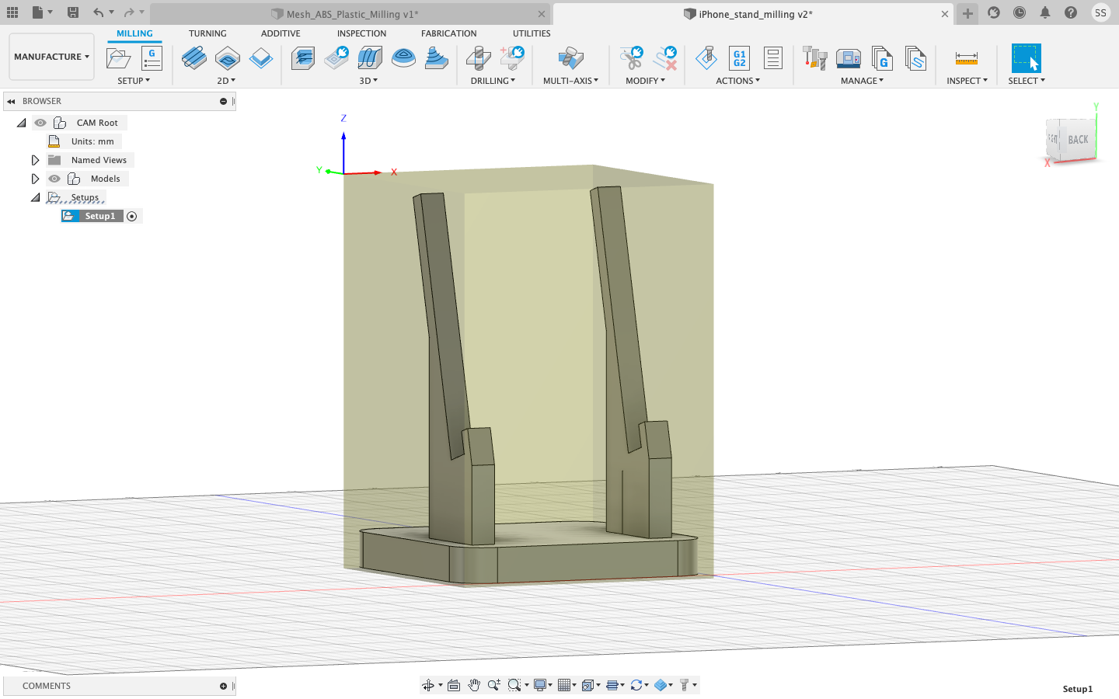
Task: Toggle the layout grid display icon
Action: click(x=565, y=684)
